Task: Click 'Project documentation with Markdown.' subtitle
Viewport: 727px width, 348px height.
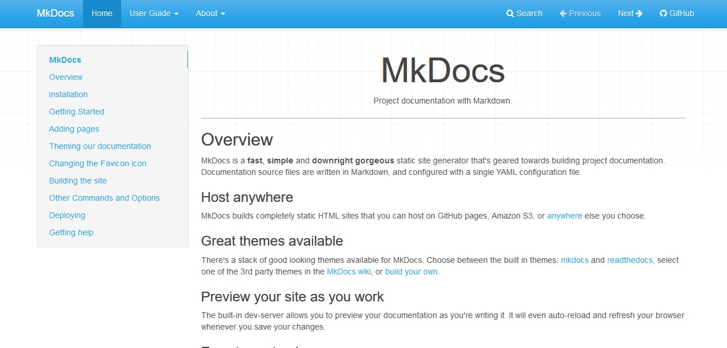Action: 443,101
